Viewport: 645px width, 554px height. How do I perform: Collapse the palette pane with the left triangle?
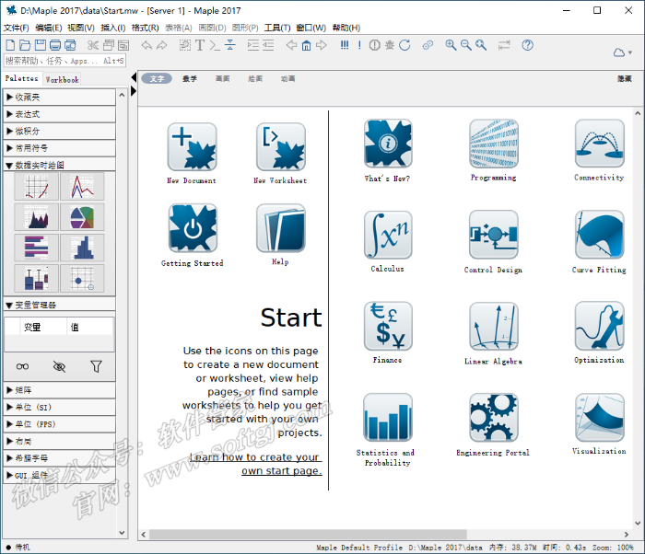(134, 77)
